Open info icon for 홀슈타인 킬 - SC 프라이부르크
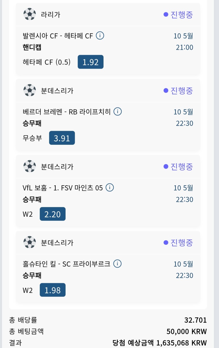 point(117,264)
